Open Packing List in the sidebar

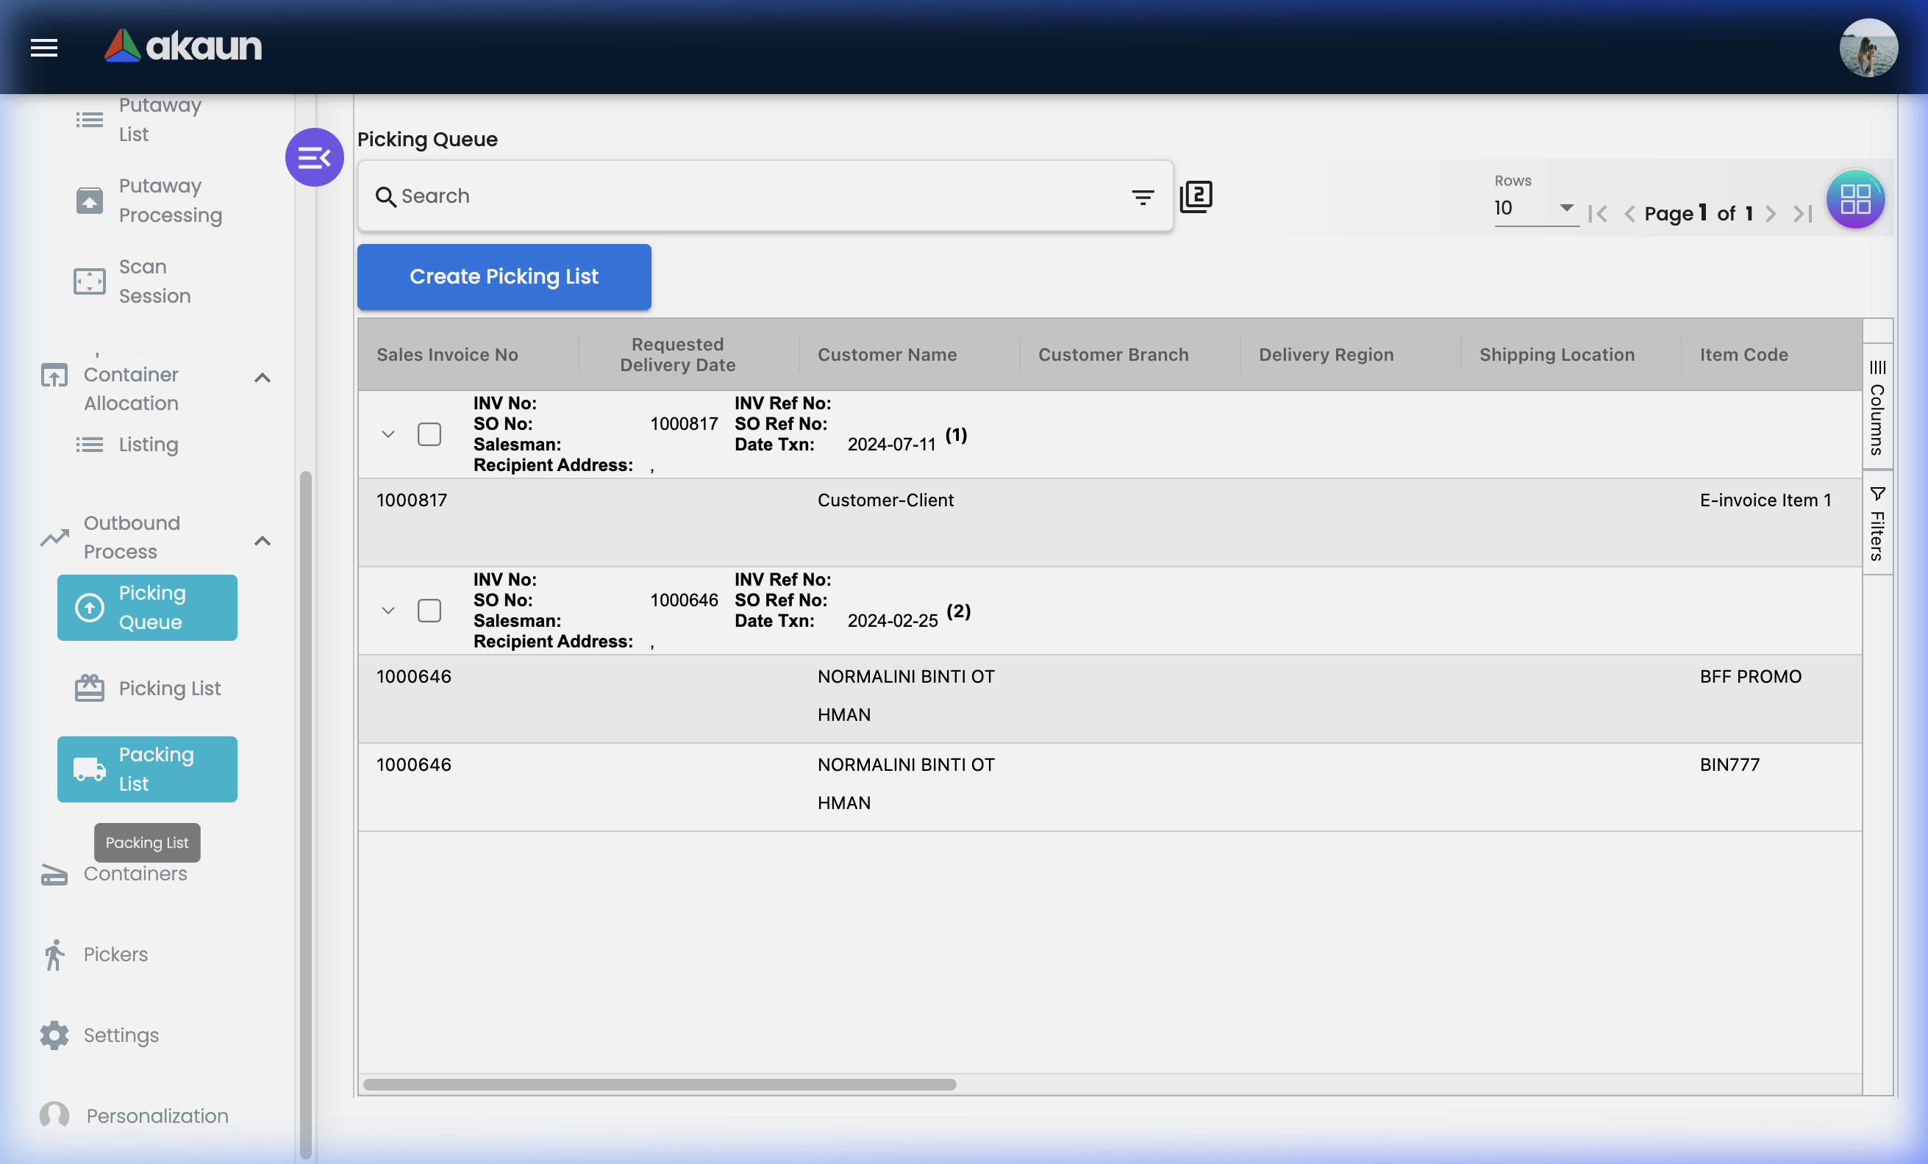[x=147, y=769]
